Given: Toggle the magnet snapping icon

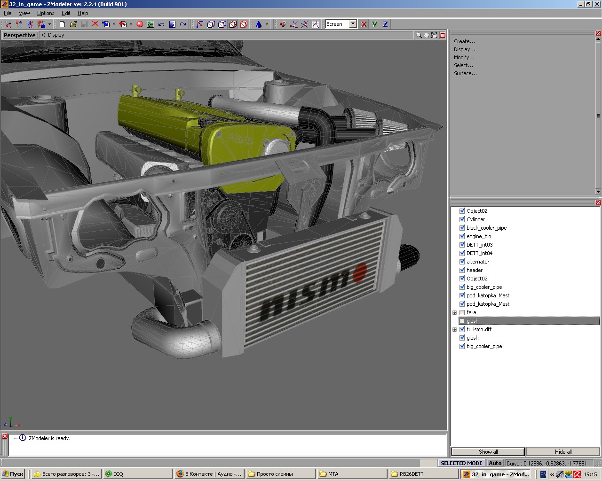Looking at the screenshot, I should [283, 24].
